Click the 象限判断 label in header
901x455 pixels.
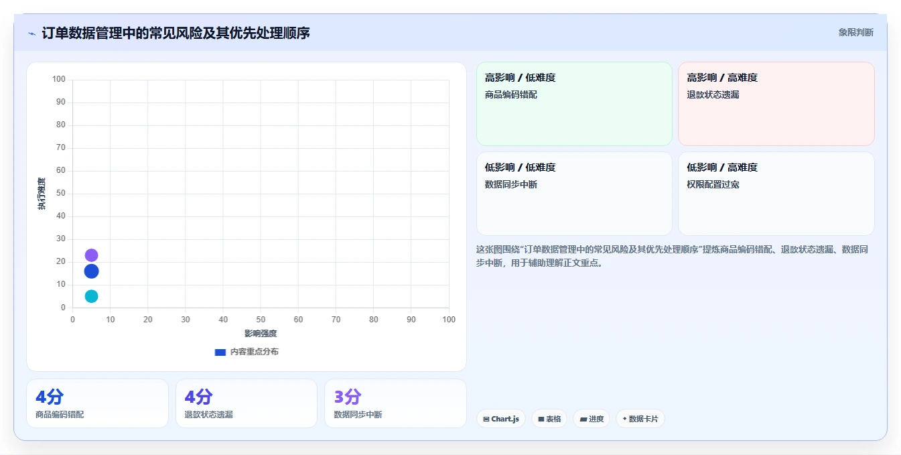(x=856, y=32)
